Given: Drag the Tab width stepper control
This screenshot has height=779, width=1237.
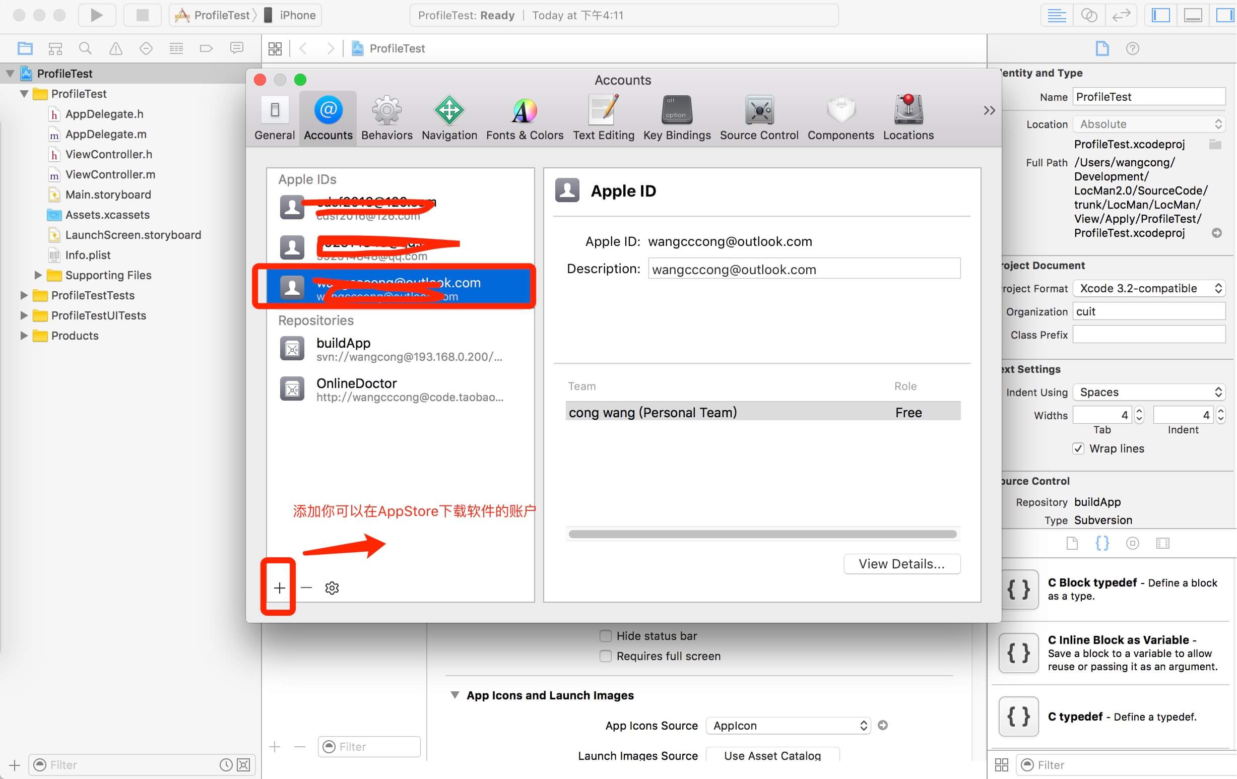Looking at the screenshot, I should click(x=1138, y=415).
